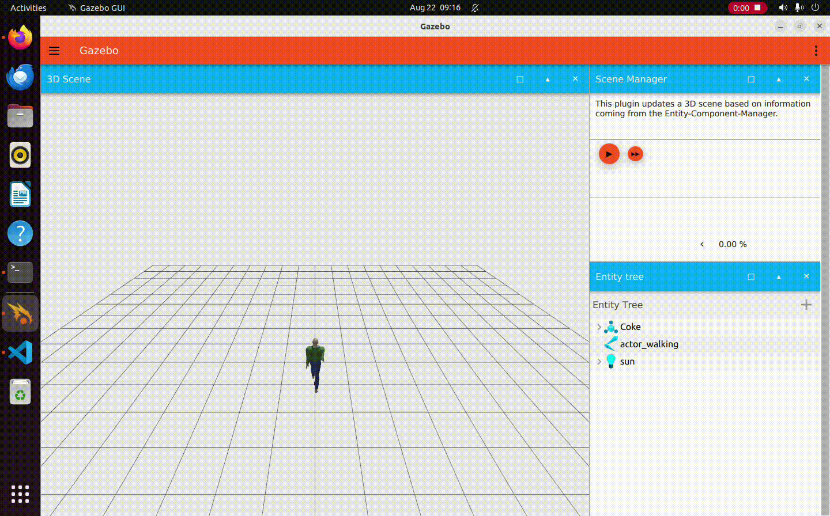Image resolution: width=830 pixels, height=516 pixels.
Task: Undock the Entity tree panel
Action: point(751,277)
